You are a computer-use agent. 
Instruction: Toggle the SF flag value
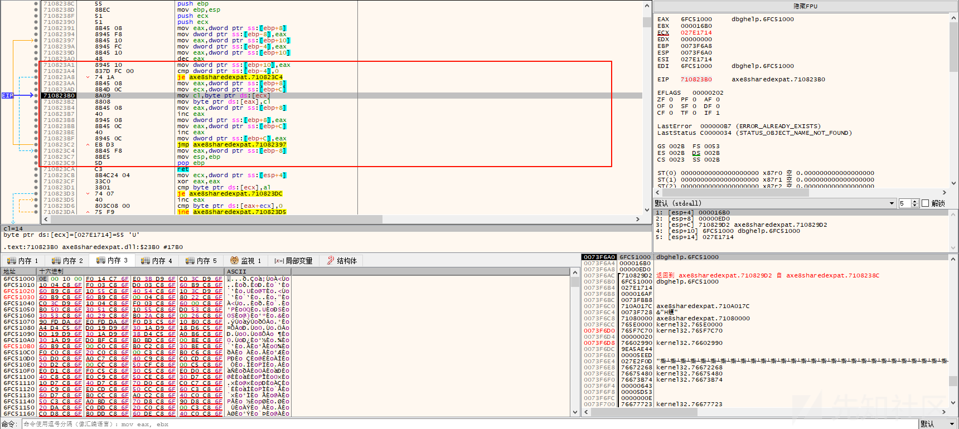click(694, 106)
